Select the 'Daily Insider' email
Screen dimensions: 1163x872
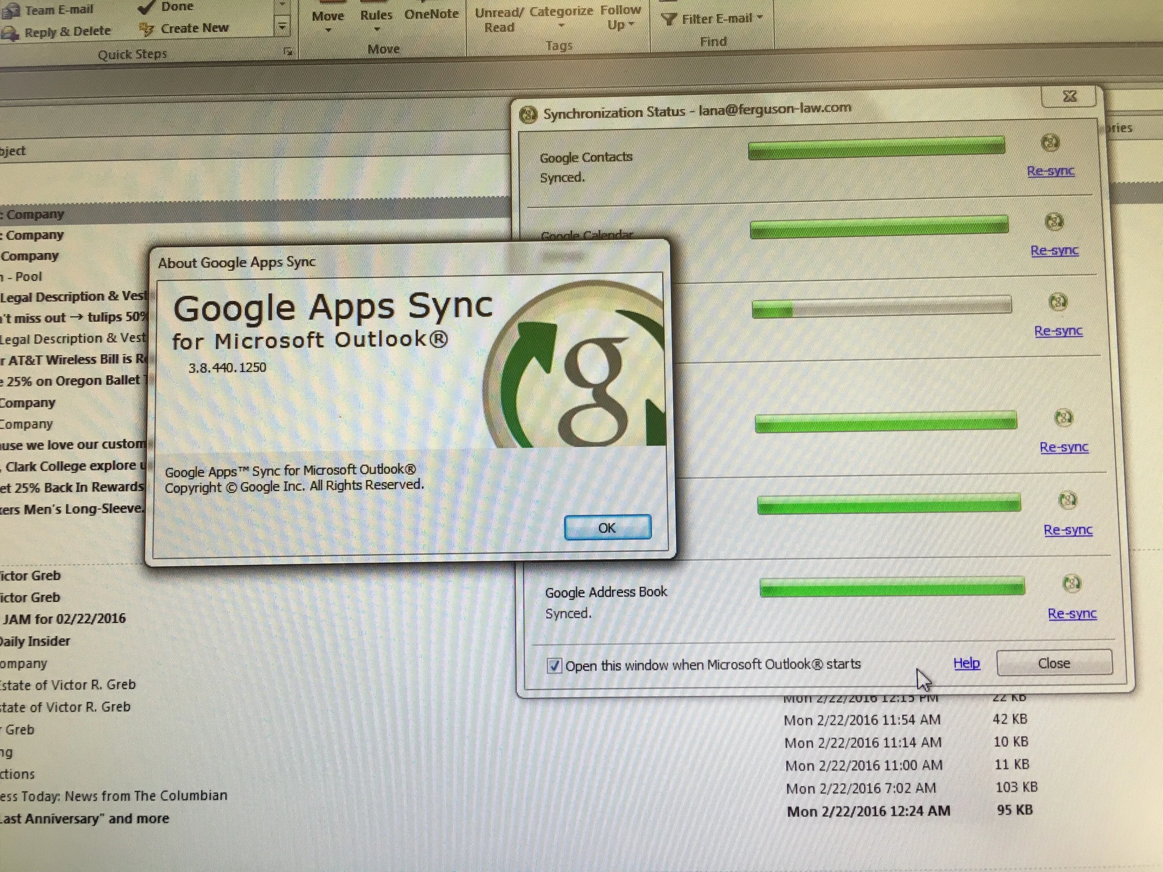35,641
